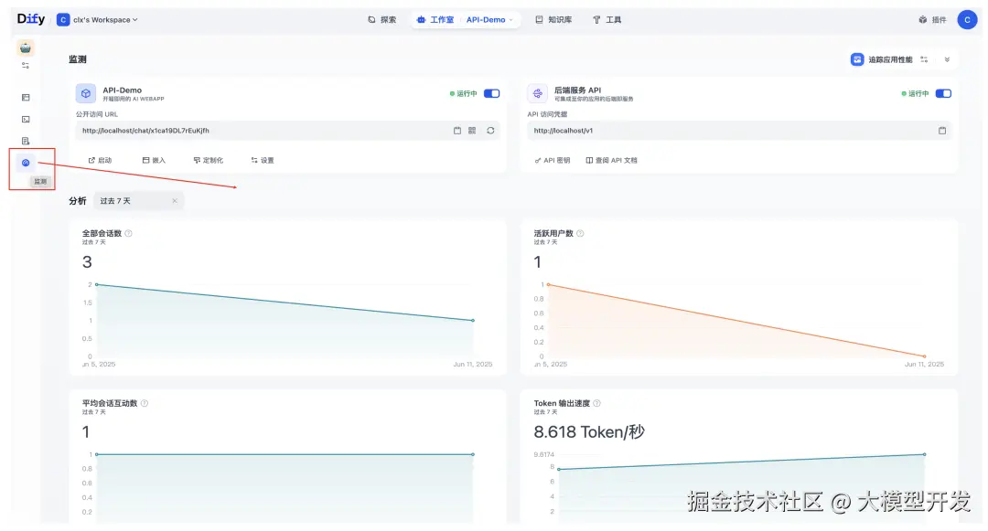This screenshot has height=531, width=988.
Task: Click the Dify logo at top left
Action: click(x=28, y=18)
